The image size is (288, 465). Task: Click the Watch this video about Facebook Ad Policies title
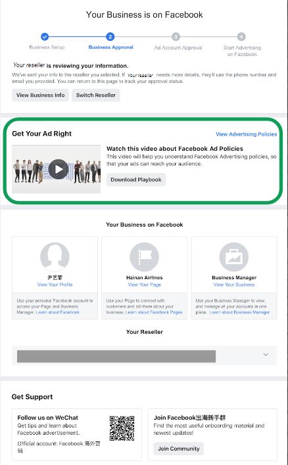175,149
